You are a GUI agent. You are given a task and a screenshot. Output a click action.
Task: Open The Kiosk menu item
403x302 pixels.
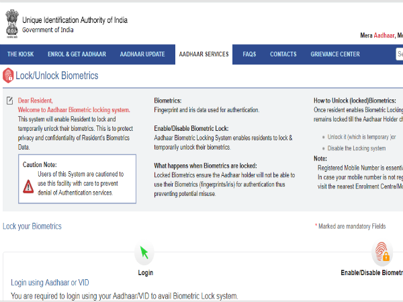pos(20,54)
